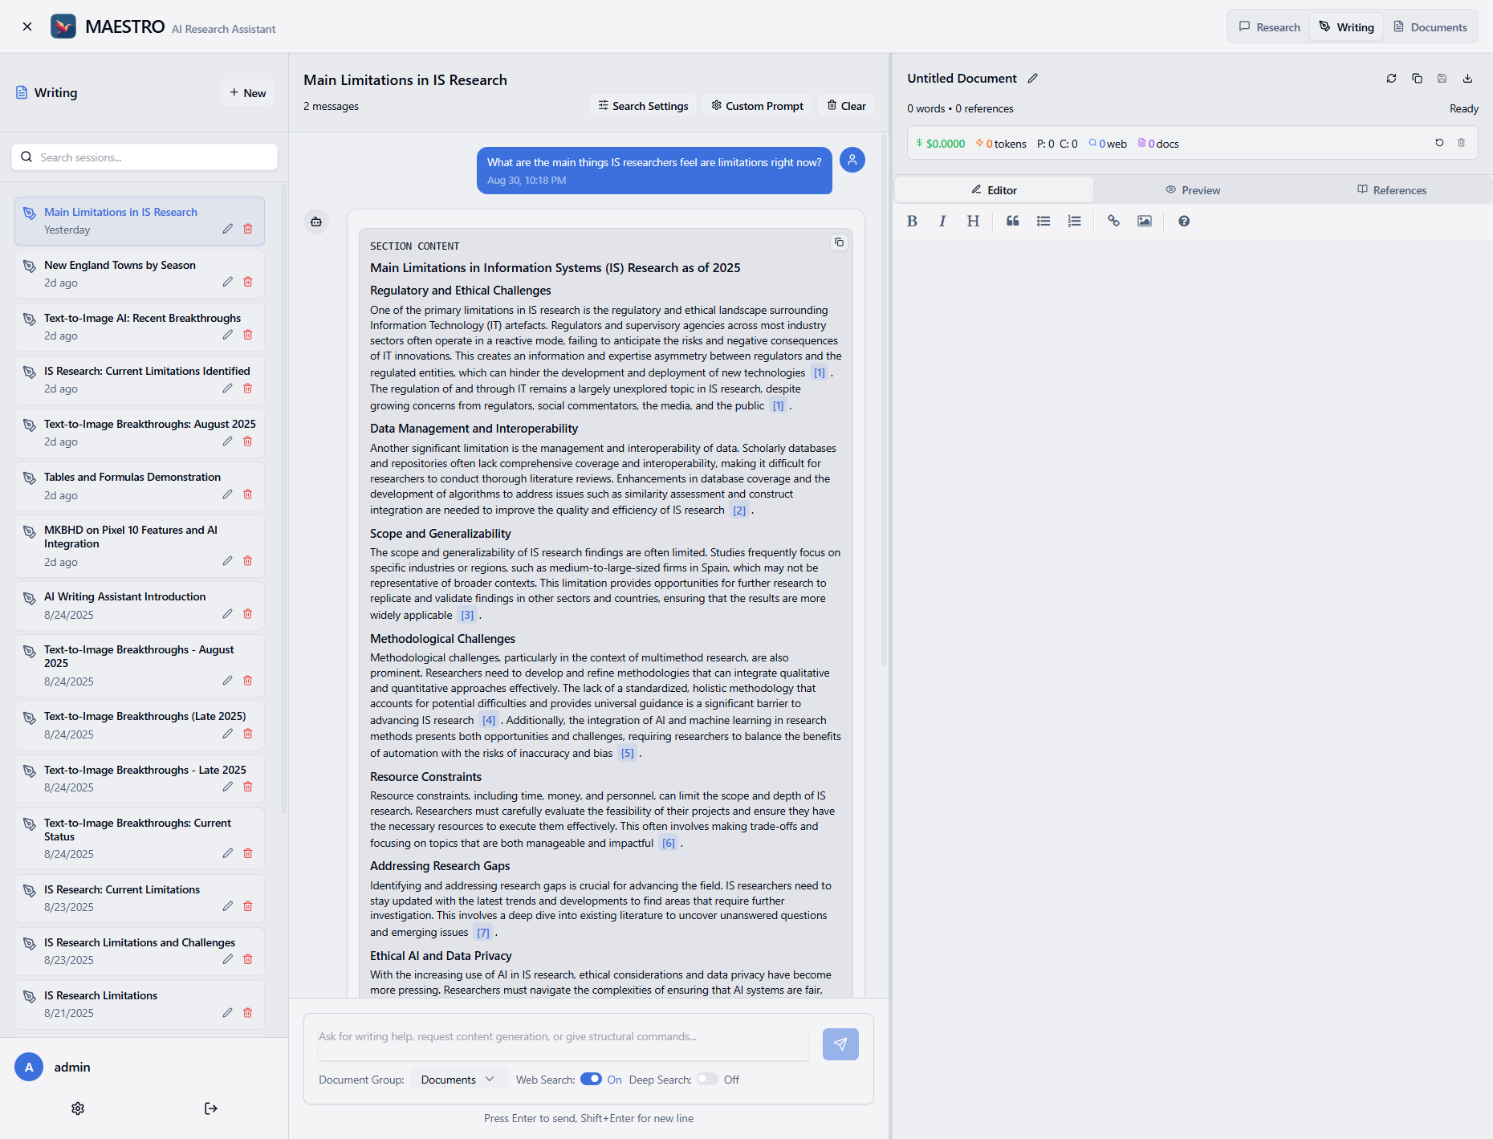Screen dimensions: 1493x1139
Task: Download the untitled document
Action: point(1468,78)
